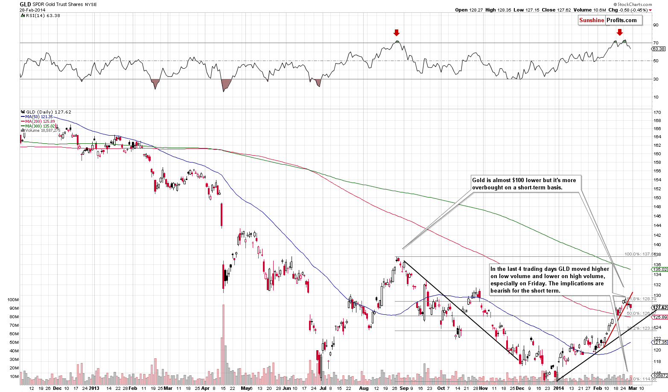This screenshot has width=668, height=392.
Task: Click the green line swatch for MA(300)
Action: 23,126
